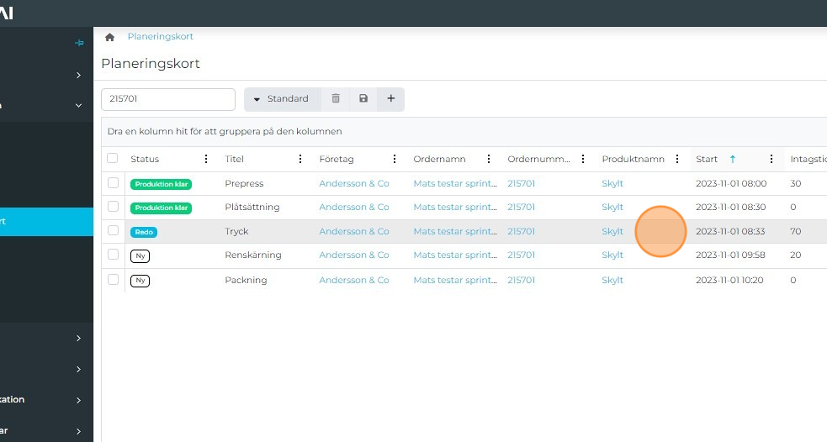Expand the first sidebar chevron menu

pos(78,76)
